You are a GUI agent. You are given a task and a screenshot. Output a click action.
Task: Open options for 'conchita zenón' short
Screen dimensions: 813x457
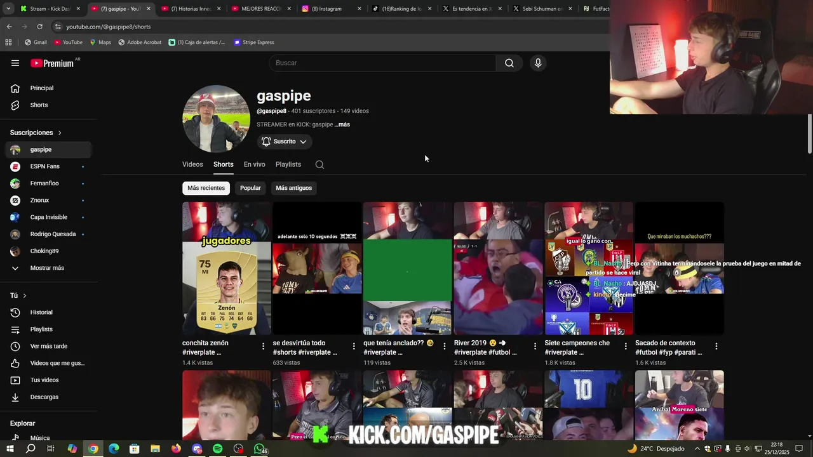pos(264,347)
